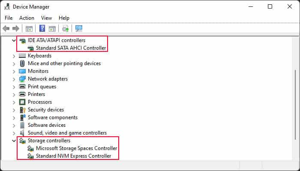Expand the Security devices node
Screen dimensions: 300x171
(x=14, y=110)
